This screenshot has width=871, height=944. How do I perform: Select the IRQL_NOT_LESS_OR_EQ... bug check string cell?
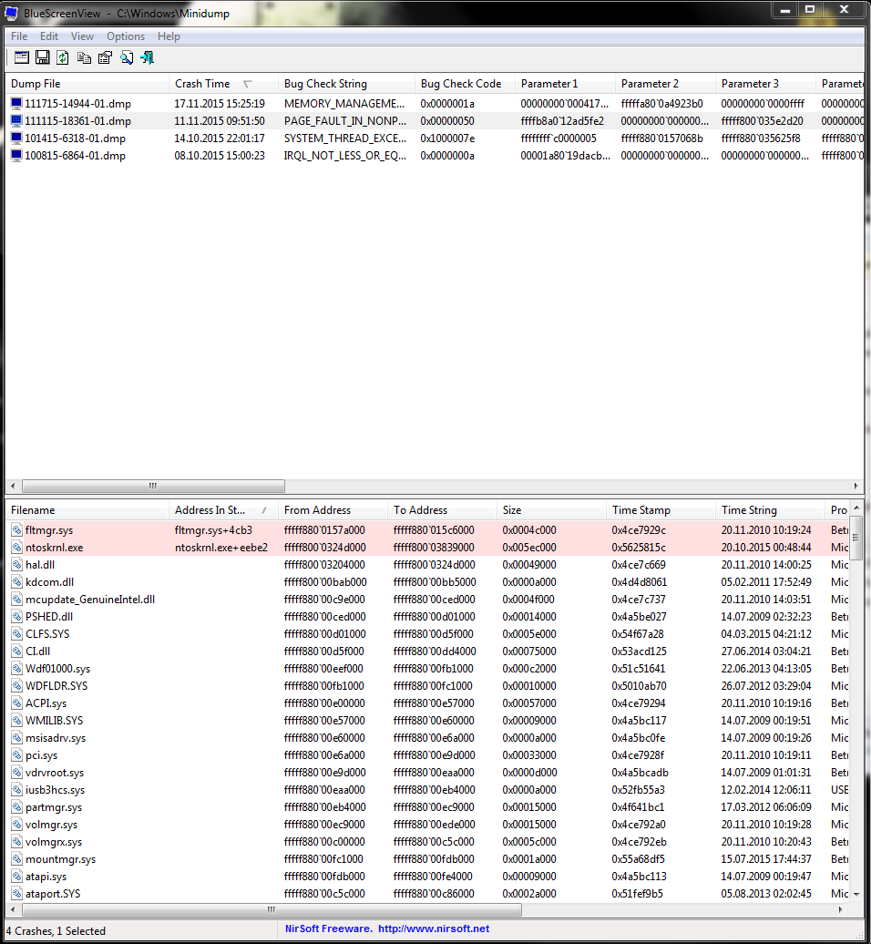[345, 156]
